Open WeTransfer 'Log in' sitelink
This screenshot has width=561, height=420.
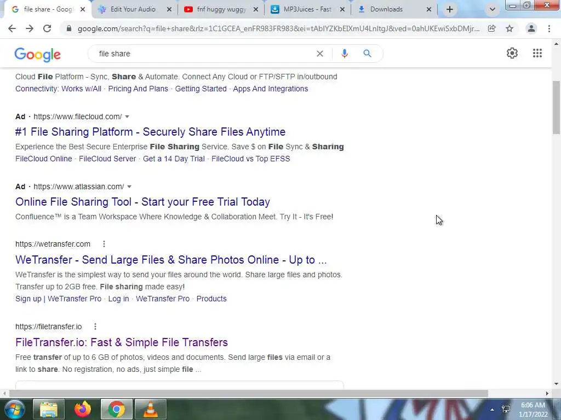point(118,299)
